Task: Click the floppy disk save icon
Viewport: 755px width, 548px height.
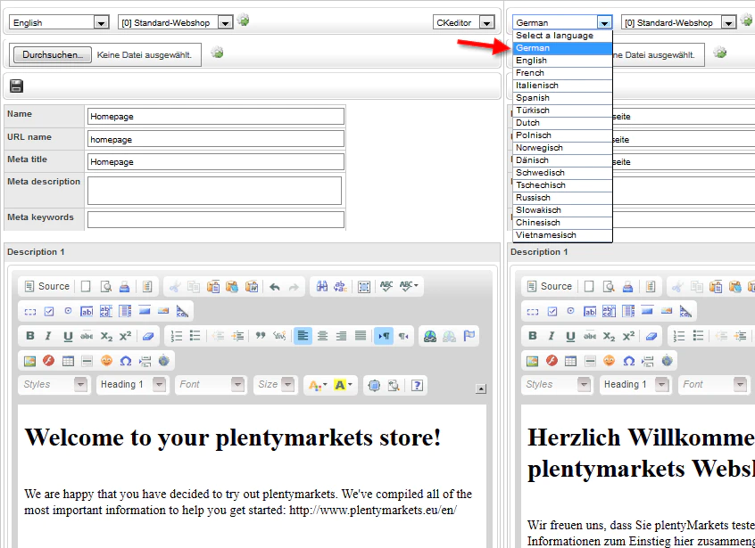Action: pos(16,86)
